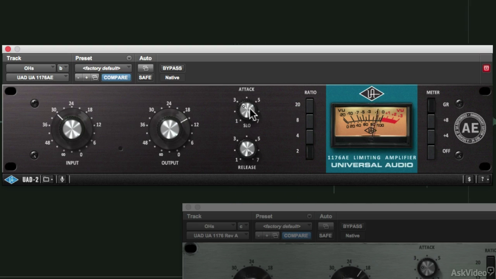Toggle COMPARE in the 1176AE window
496x279 pixels.
115,77
